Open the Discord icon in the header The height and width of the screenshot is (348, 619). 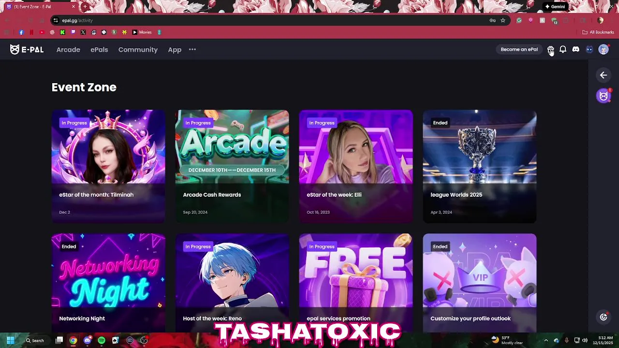tap(576, 49)
